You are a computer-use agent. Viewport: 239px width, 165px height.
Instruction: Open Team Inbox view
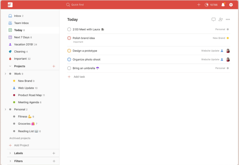tap(33, 23)
